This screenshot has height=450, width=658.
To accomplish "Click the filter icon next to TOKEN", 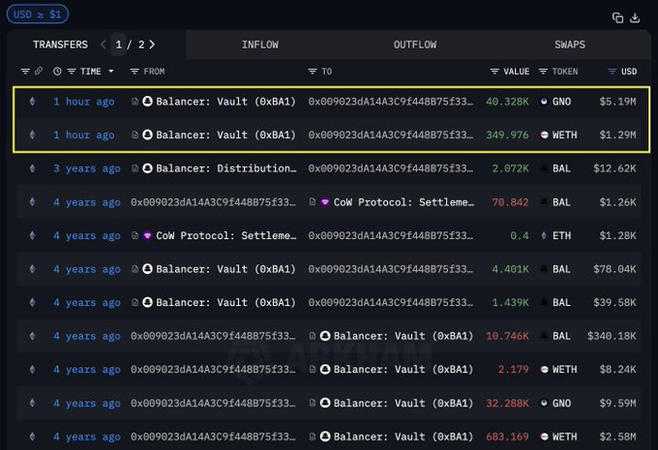I will point(543,72).
